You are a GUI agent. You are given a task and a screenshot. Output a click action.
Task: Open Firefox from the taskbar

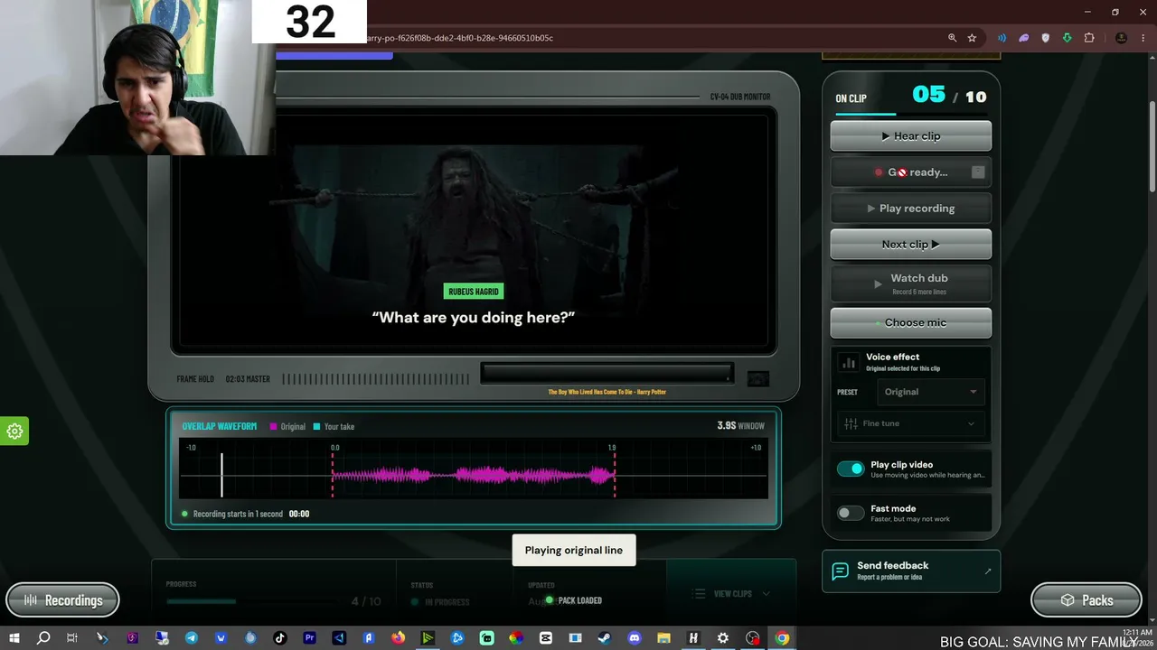(x=399, y=638)
